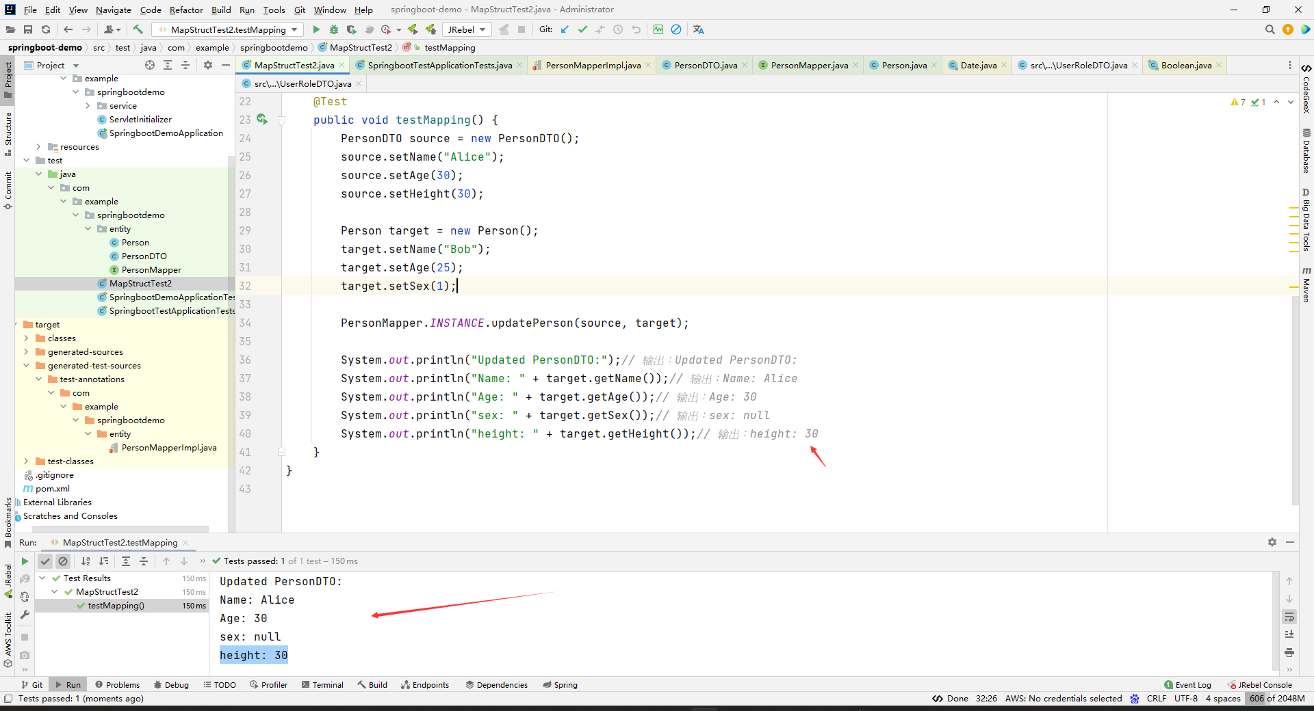Toggle sort alphabetically in test runner
The height and width of the screenshot is (711, 1314).
86,561
